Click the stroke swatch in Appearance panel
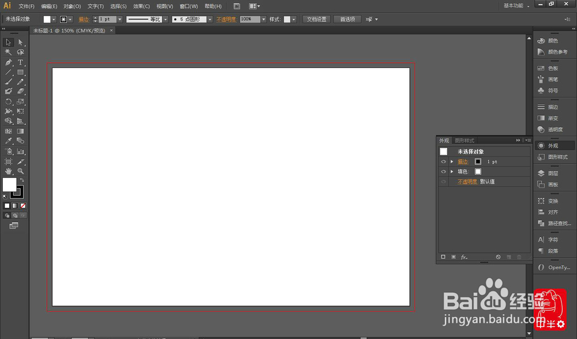Screen dimensions: 577x339 tap(478, 161)
